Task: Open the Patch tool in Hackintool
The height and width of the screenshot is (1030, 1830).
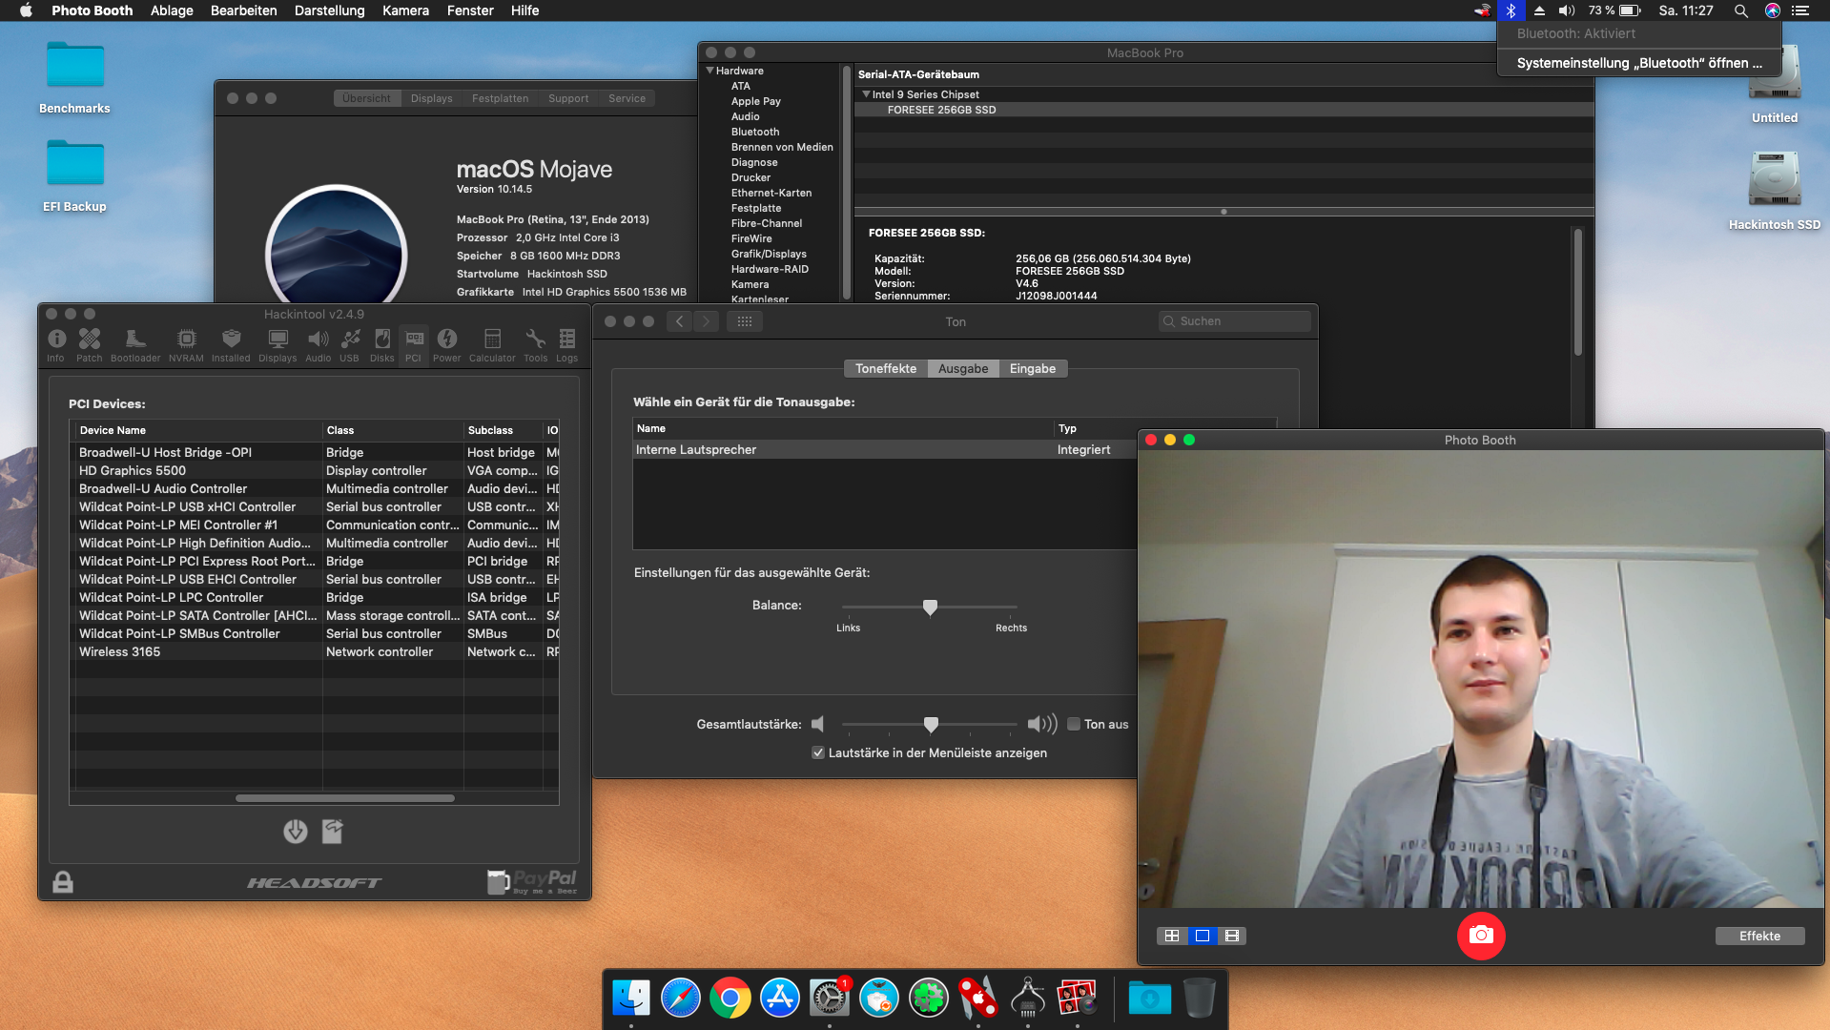Action: (90, 344)
